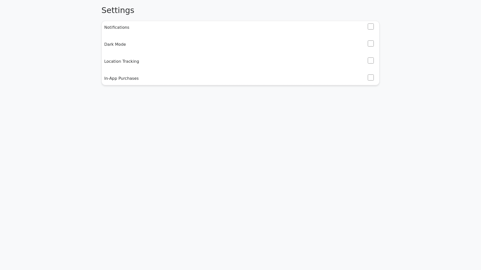Turn on the Dark Mode checkbox

pyautogui.click(x=371, y=43)
